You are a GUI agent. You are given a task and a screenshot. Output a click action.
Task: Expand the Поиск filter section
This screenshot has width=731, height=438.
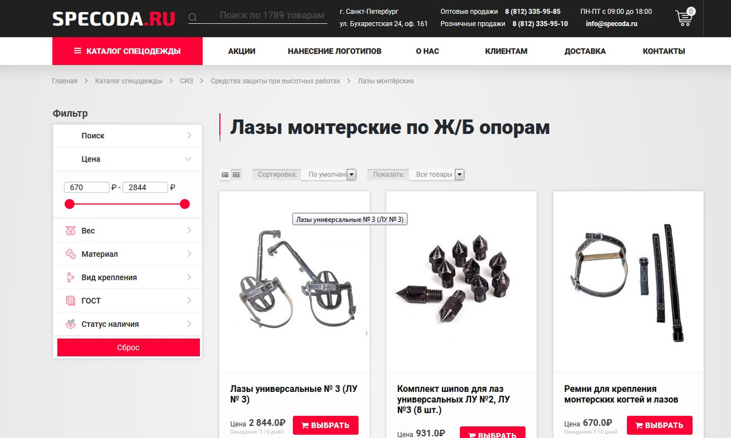pos(127,136)
